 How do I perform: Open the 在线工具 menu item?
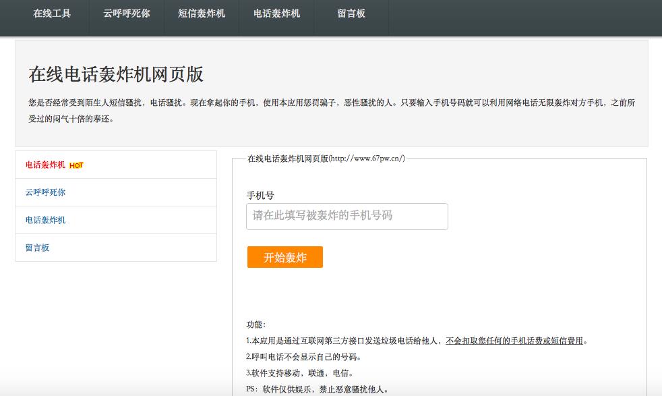click(x=51, y=14)
